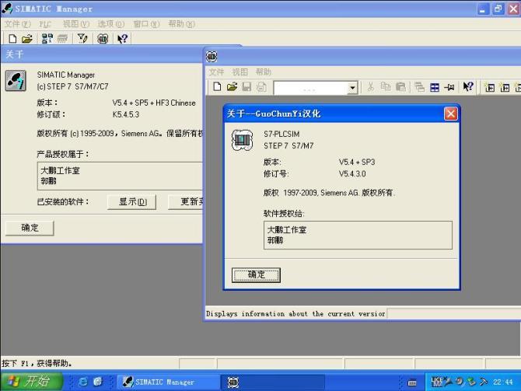Open the 视图 menu in S7-PLCSIM window
521x391 pixels.
click(240, 72)
